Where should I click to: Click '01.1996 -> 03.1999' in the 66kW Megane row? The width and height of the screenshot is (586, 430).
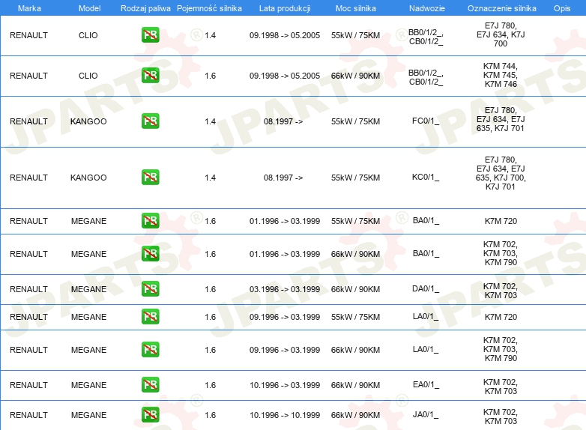point(285,254)
